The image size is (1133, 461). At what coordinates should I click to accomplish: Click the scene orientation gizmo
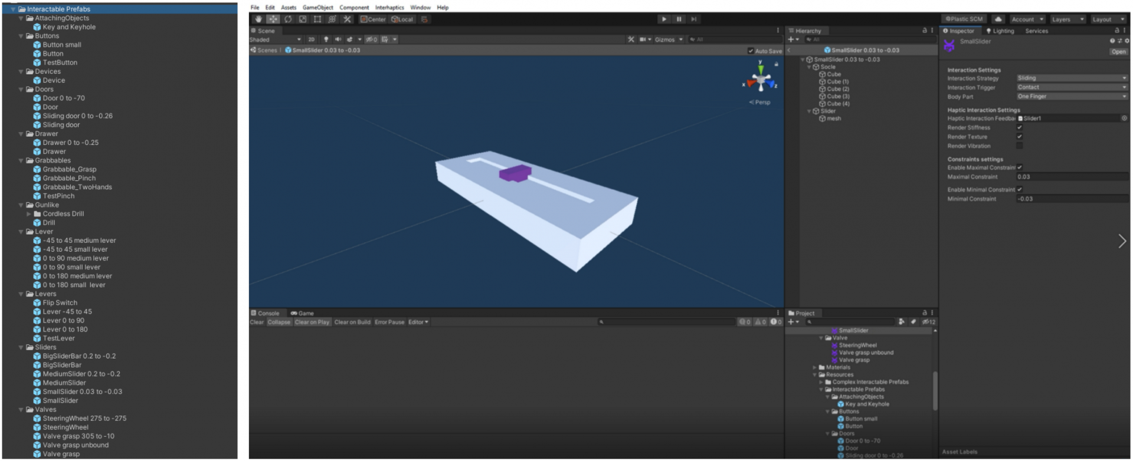pyautogui.click(x=761, y=80)
